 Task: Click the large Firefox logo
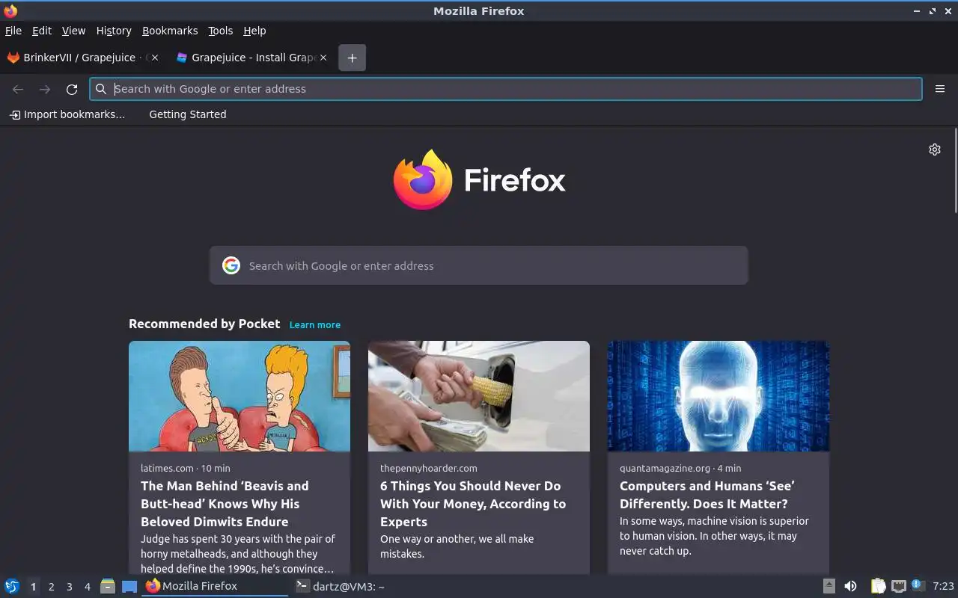pos(423,180)
